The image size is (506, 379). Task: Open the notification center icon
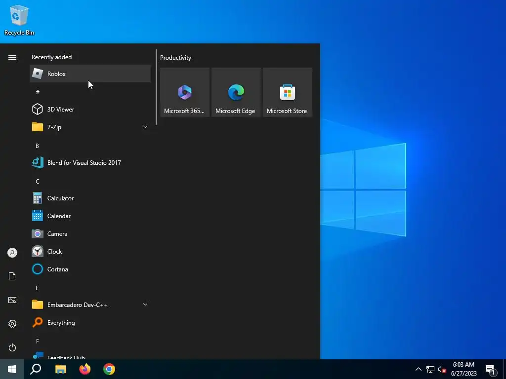(491, 370)
